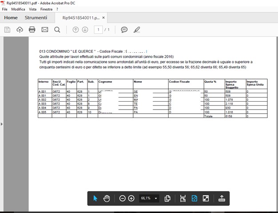Screen dimensions: 278x213
Task: Choose the Selection arrow tool
Action: pos(95,198)
